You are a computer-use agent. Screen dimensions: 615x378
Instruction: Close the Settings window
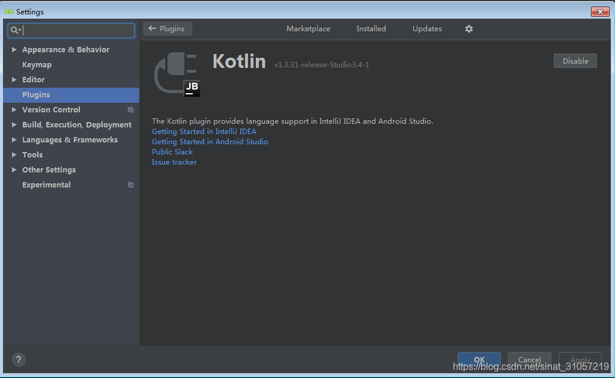click(x=600, y=12)
